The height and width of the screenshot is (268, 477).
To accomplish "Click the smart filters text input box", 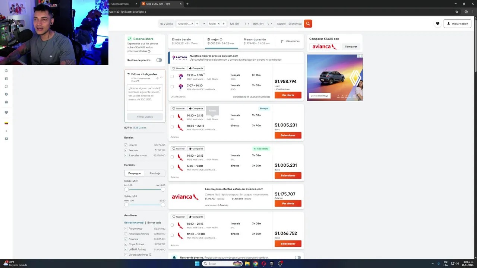I will pyautogui.click(x=145, y=98).
